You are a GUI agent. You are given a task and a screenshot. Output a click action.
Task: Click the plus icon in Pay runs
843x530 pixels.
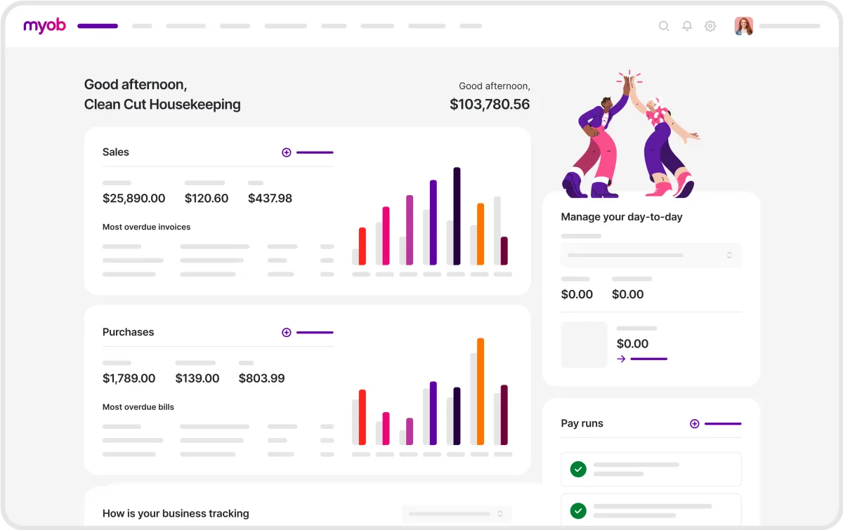tap(694, 424)
